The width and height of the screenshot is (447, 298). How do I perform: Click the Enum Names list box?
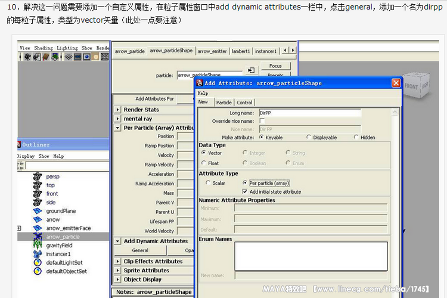[311, 256]
